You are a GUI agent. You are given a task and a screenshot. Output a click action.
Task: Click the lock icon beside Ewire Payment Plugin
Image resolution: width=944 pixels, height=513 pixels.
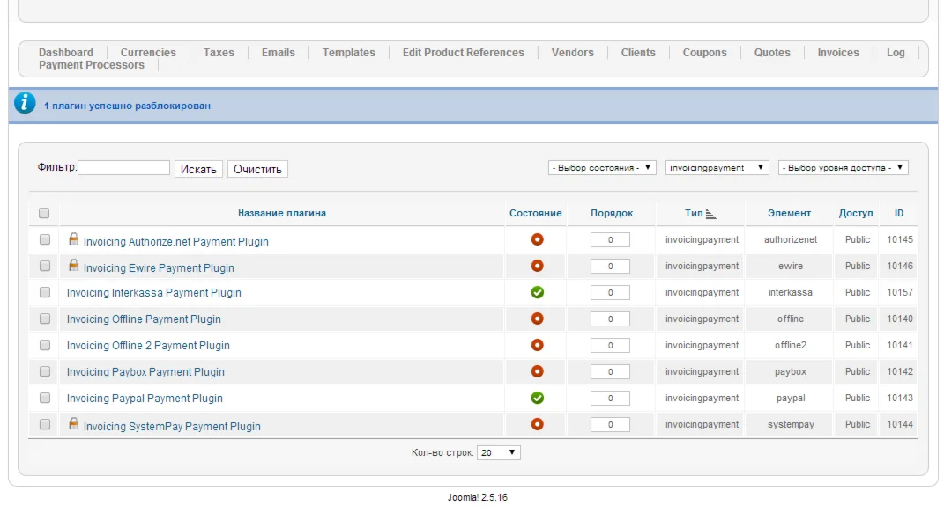(x=74, y=266)
